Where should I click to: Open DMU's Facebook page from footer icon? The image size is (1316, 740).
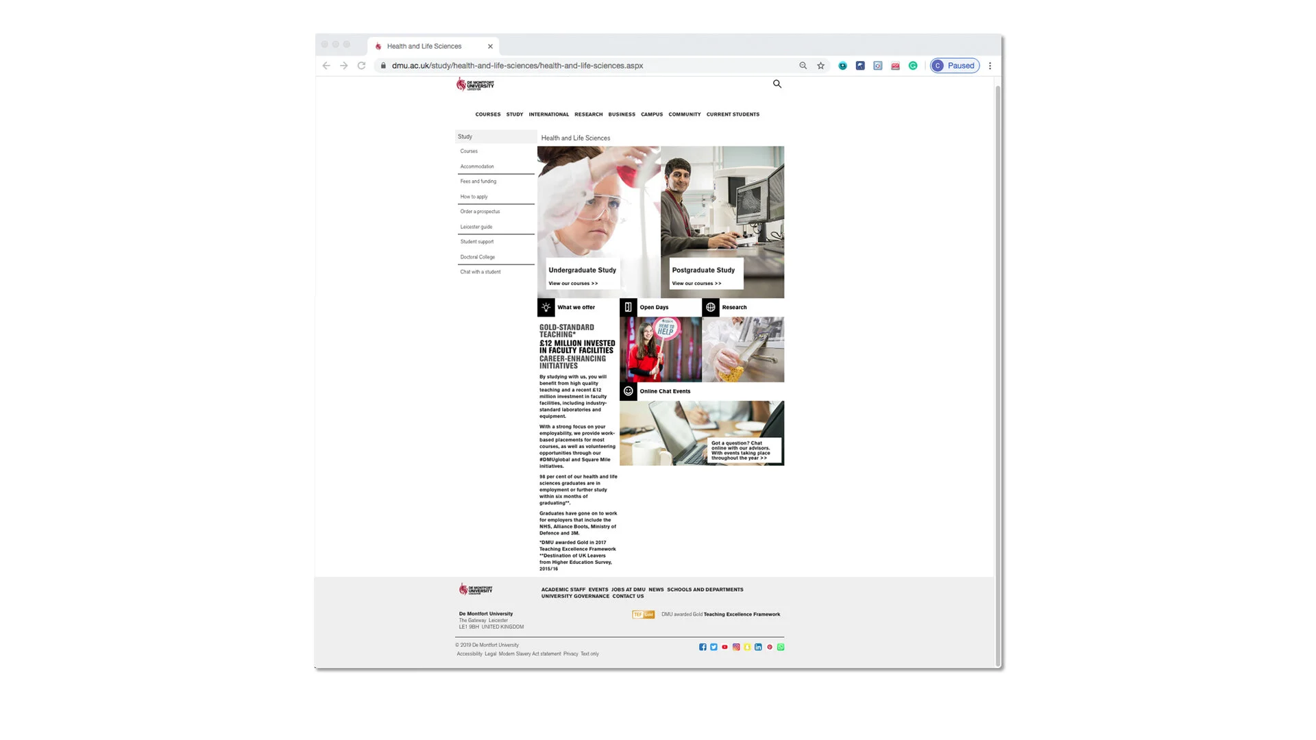pyautogui.click(x=703, y=647)
